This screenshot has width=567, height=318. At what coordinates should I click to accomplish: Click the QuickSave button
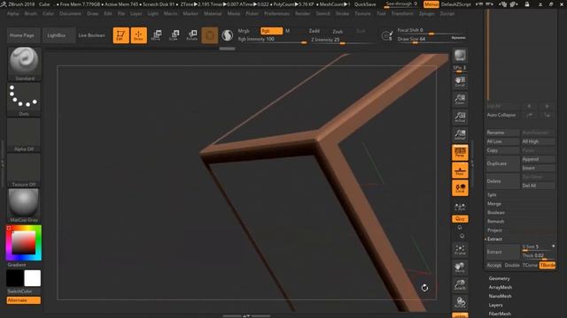[365, 4]
